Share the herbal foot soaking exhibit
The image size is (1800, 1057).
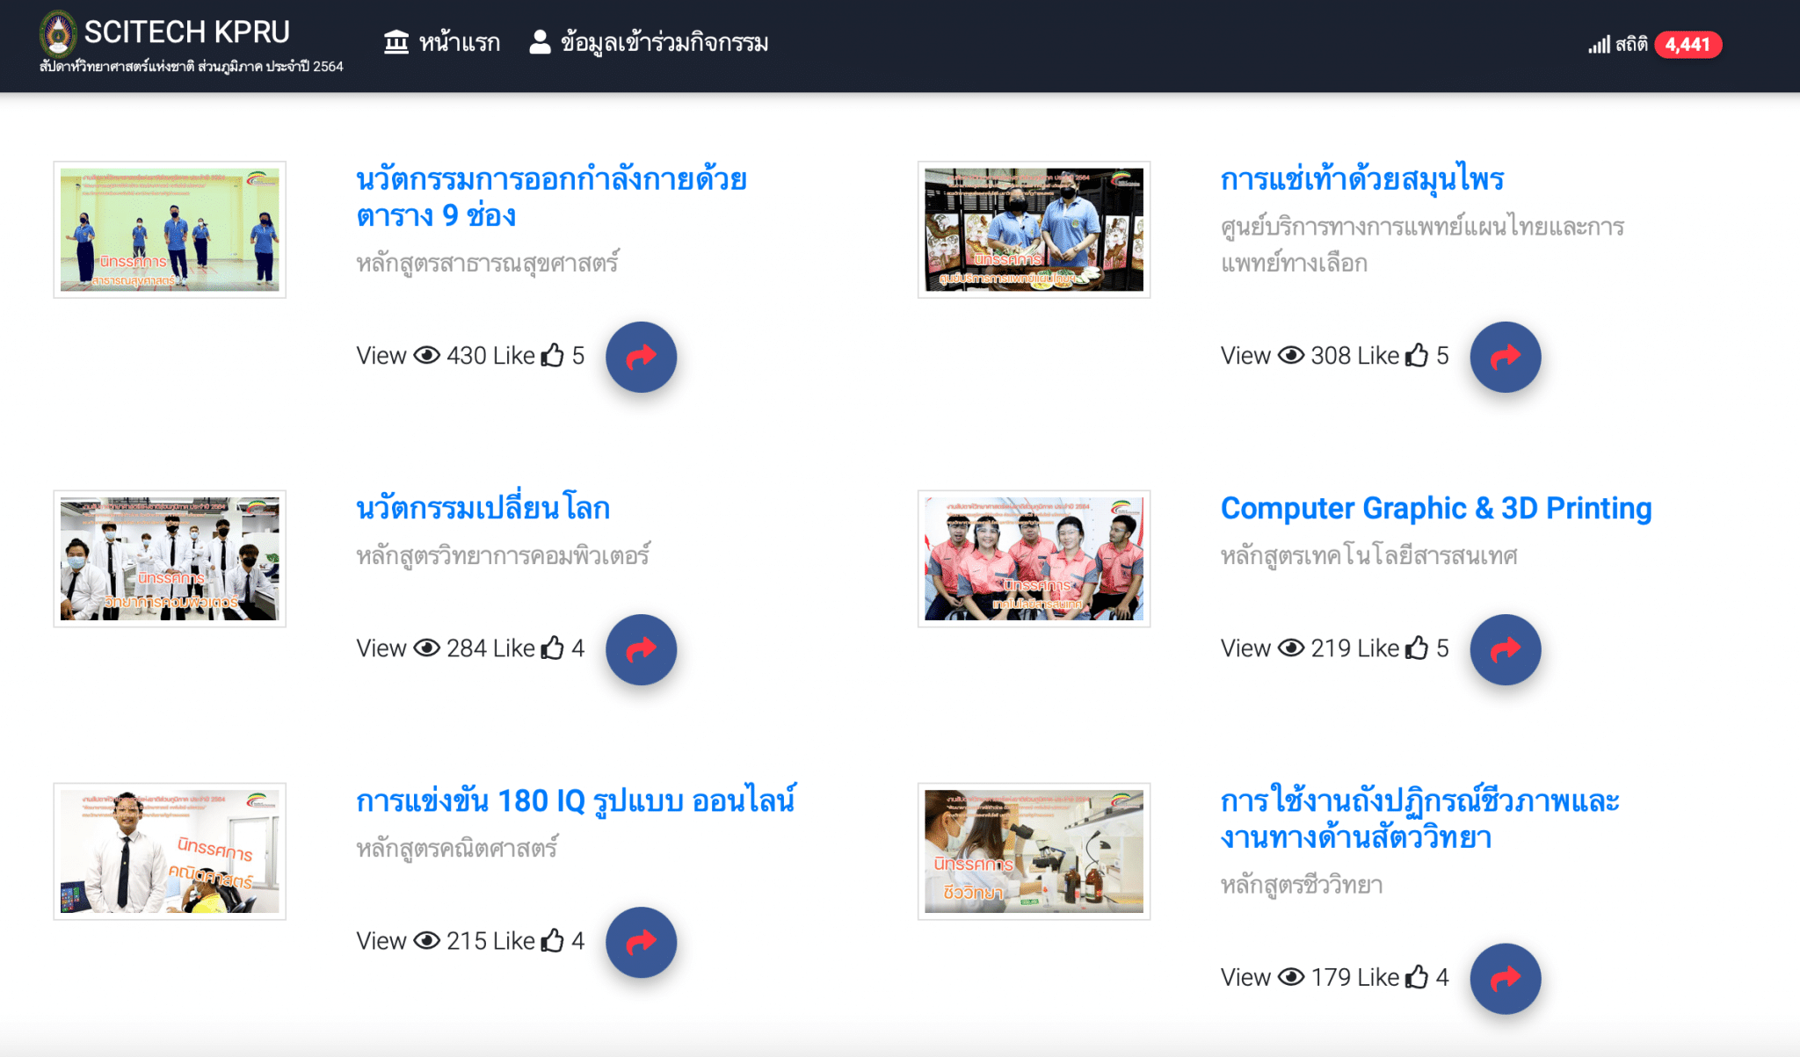pos(1506,357)
